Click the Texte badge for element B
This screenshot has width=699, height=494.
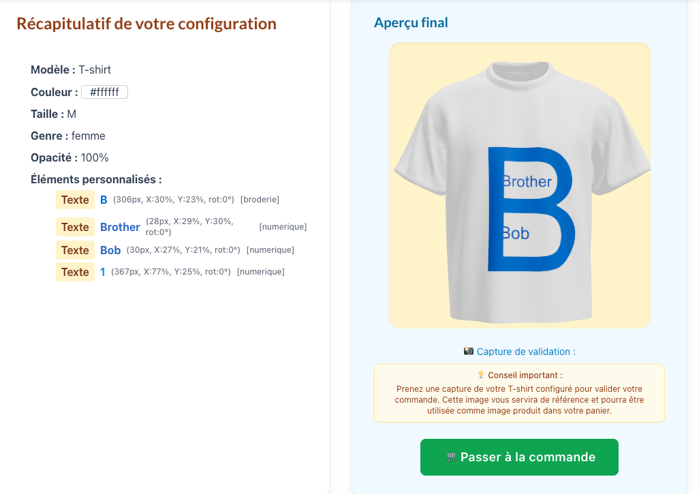point(75,200)
